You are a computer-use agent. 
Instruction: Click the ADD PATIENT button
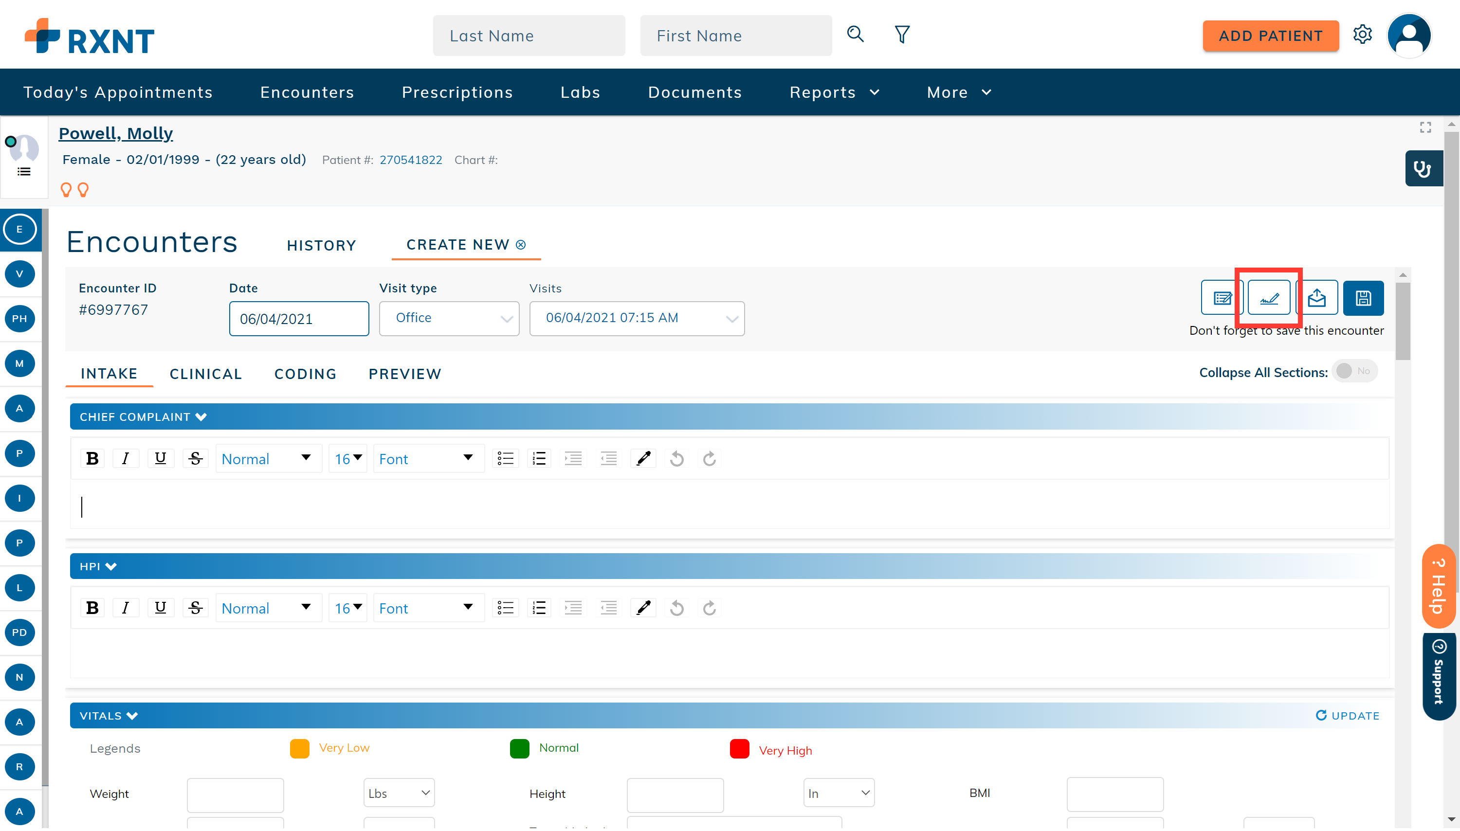1270,36
